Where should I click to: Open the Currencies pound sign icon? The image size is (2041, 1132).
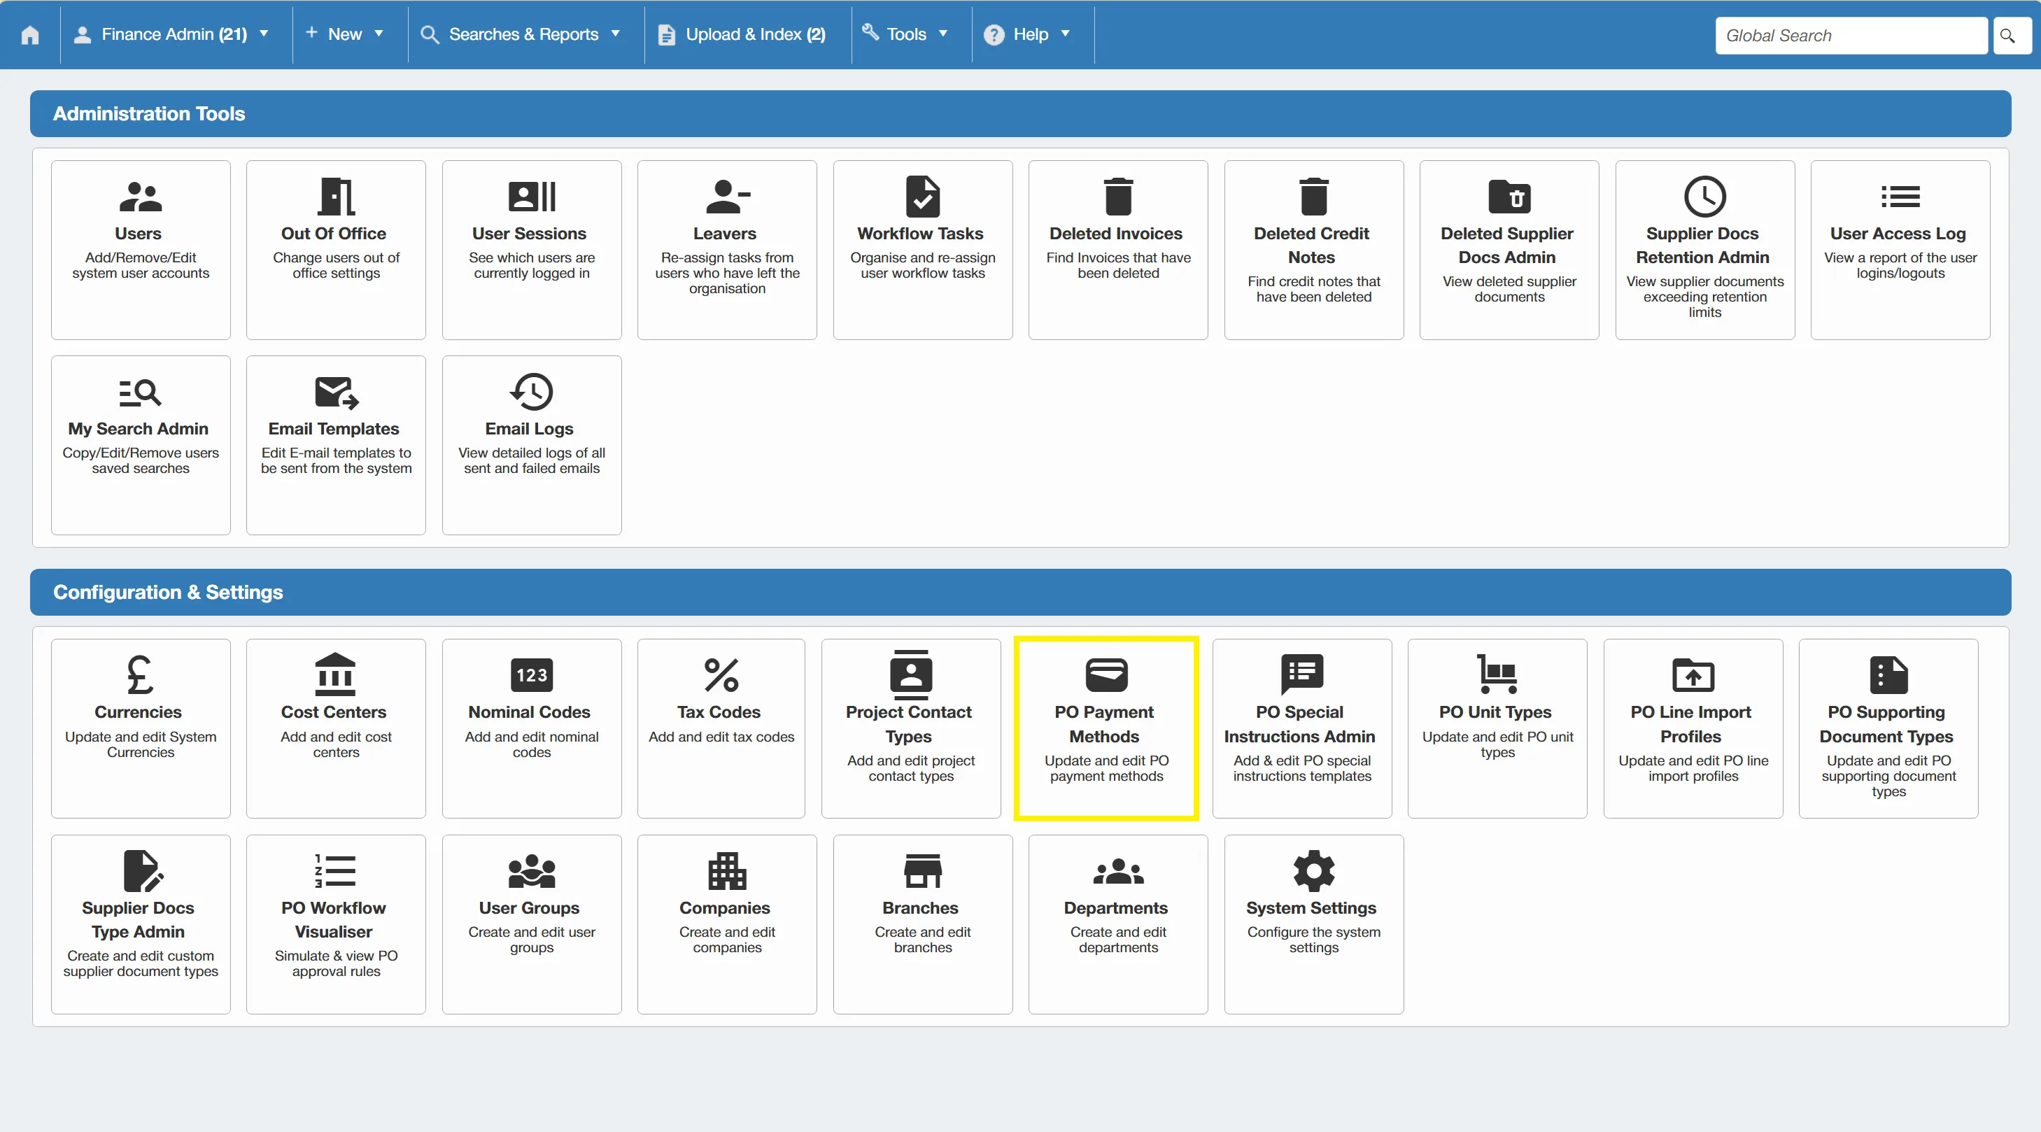[x=140, y=675]
